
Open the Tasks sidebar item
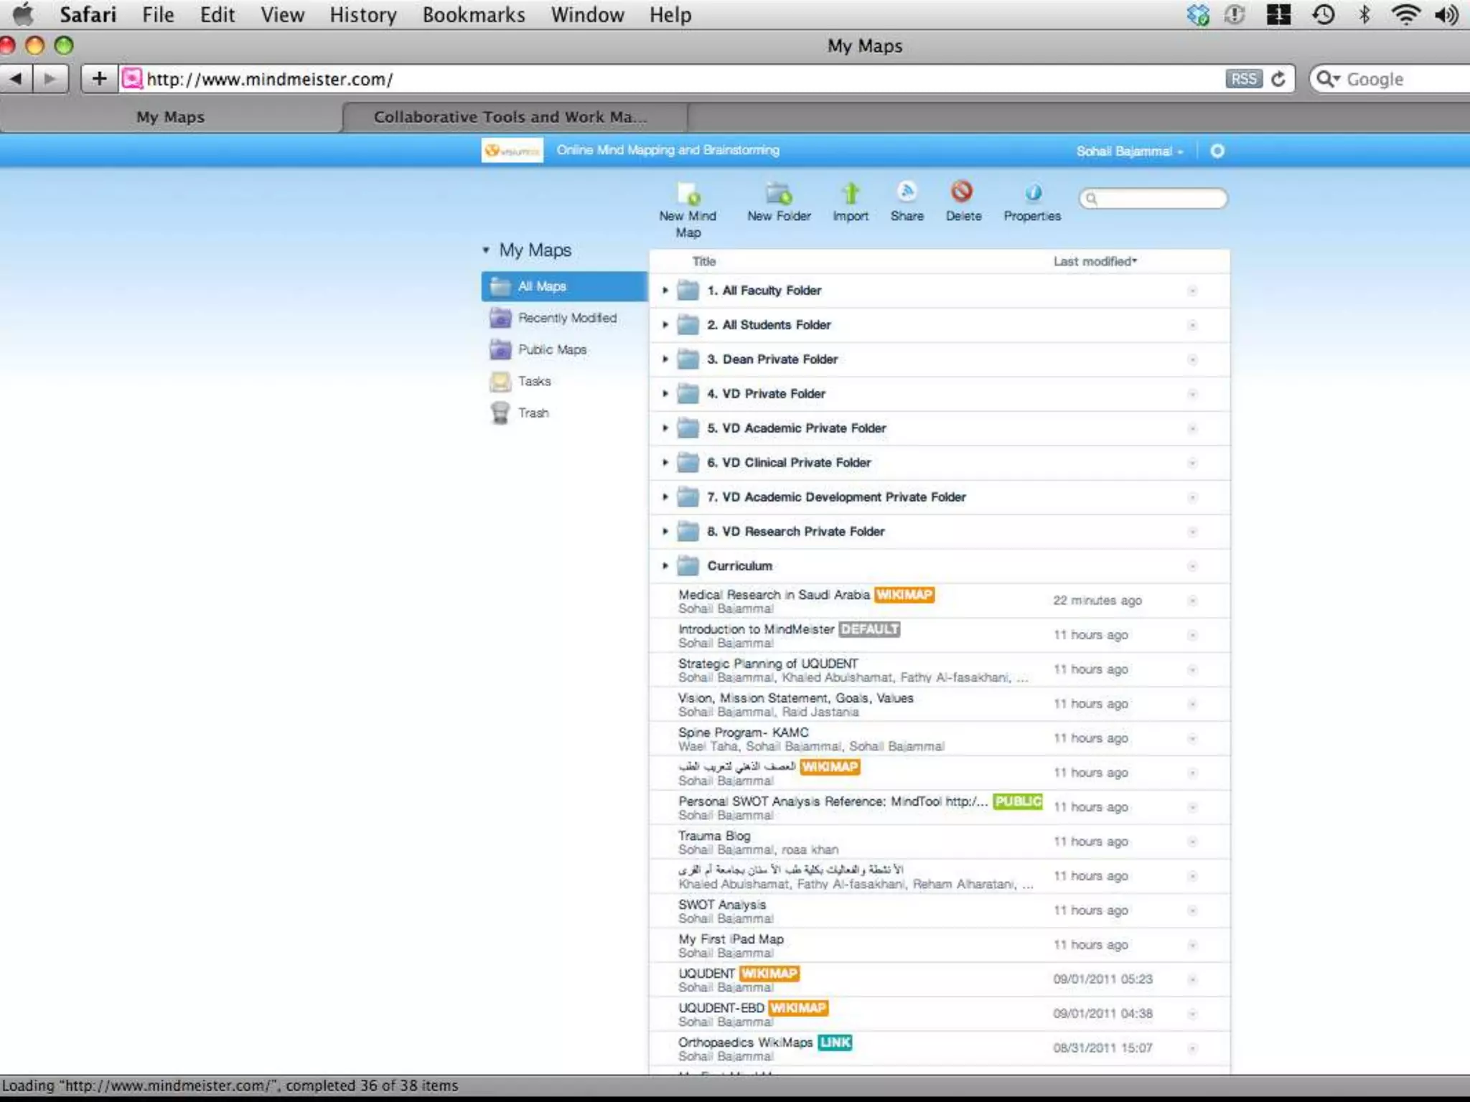[x=534, y=382]
